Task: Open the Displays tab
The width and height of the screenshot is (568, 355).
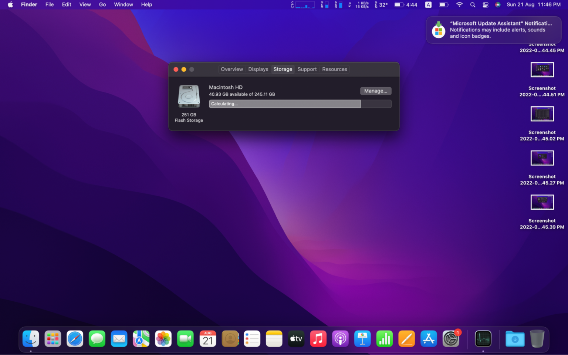Action: click(258, 69)
